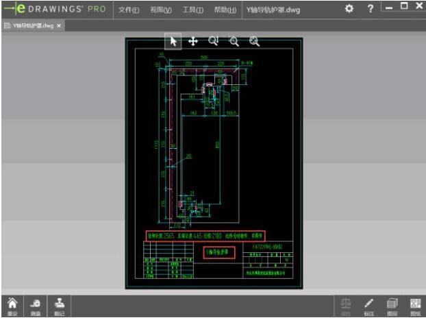Screen dimensions: 426x318
Task: Open the 帮助(H) menu
Action: [x=225, y=10]
